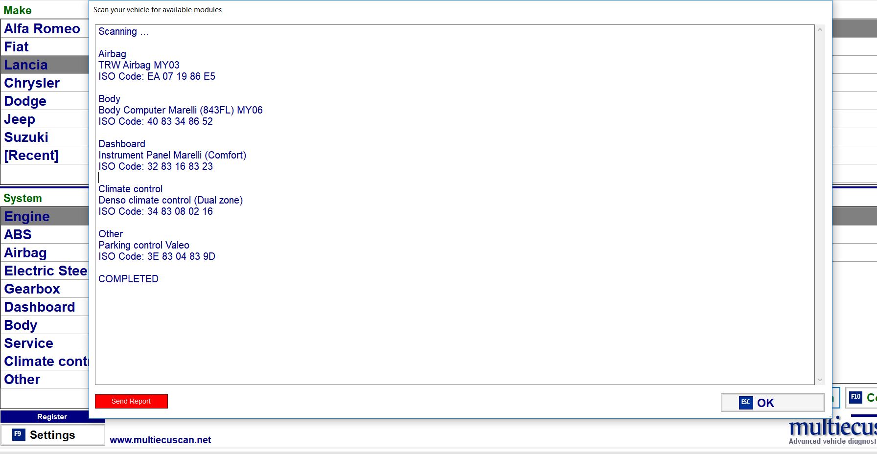Click ISO Code 40 83 34 86 52

click(156, 121)
